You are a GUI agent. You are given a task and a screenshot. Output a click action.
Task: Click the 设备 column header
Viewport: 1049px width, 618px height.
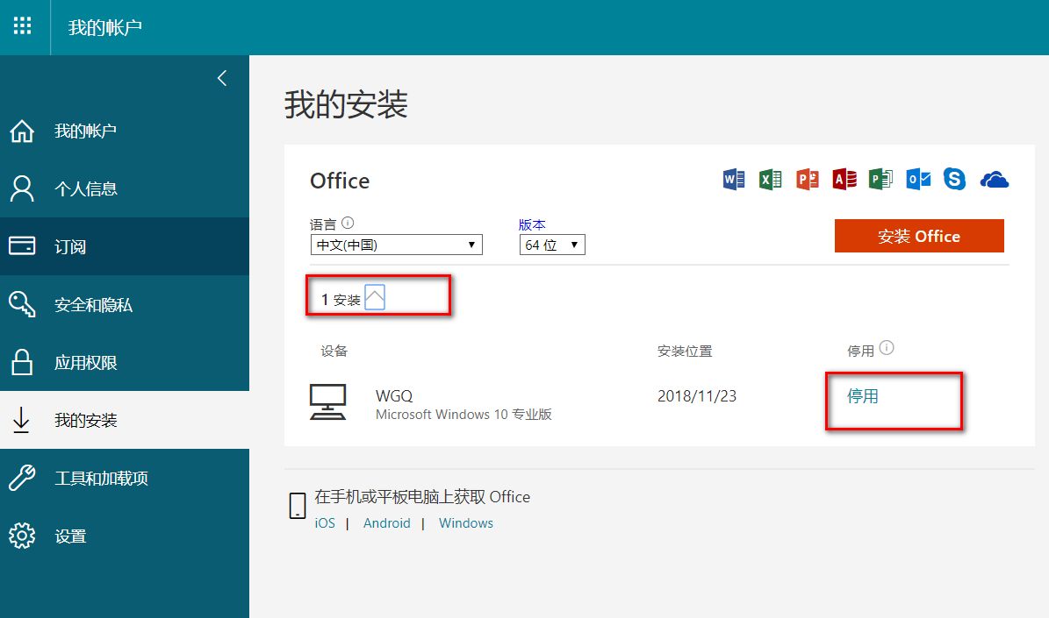click(x=334, y=351)
